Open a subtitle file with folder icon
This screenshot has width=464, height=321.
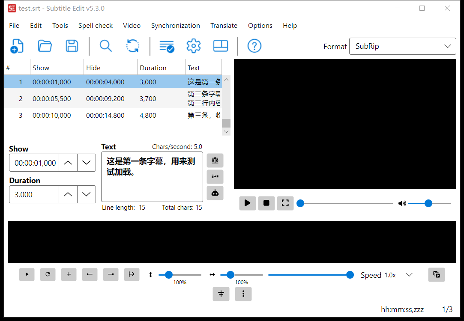45,46
